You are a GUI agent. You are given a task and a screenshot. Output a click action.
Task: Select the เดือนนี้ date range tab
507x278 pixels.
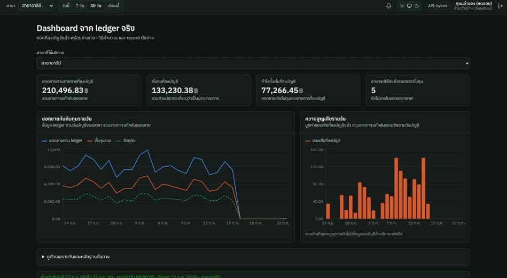pos(113,6)
